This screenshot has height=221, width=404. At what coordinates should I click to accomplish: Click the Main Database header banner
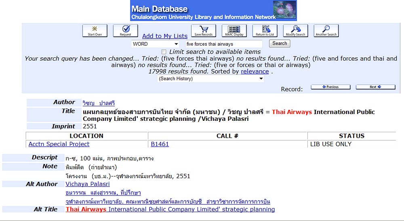tap(213, 11)
